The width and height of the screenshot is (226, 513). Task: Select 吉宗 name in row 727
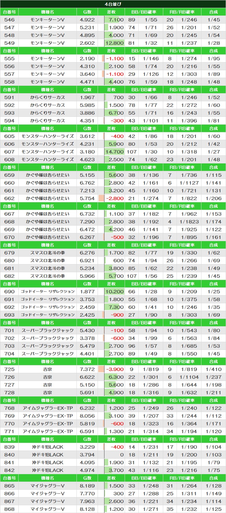coord(48,385)
